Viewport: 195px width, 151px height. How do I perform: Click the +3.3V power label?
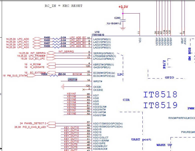point(123,7)
